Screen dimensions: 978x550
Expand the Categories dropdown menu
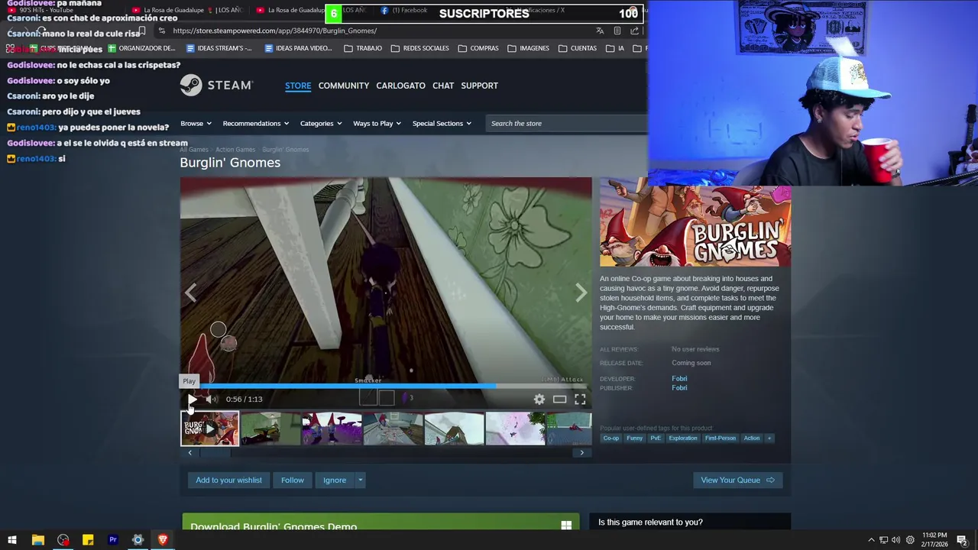tap(321, 123)
